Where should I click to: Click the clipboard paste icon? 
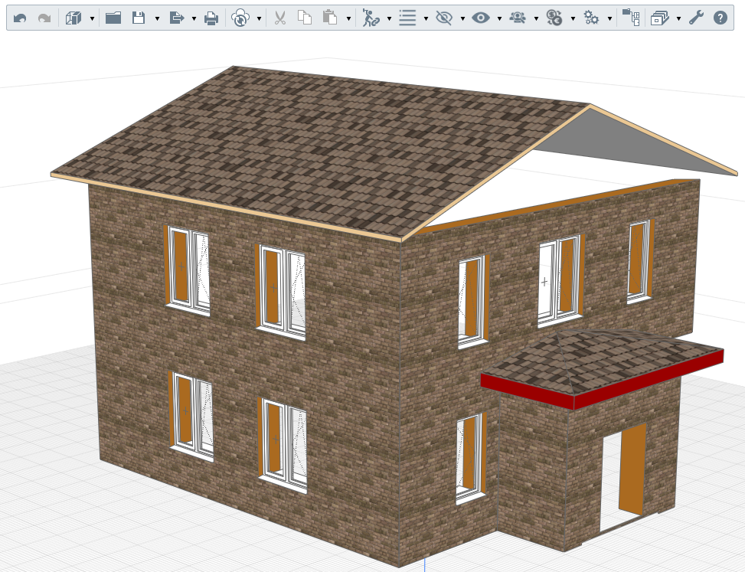(330, 18)
